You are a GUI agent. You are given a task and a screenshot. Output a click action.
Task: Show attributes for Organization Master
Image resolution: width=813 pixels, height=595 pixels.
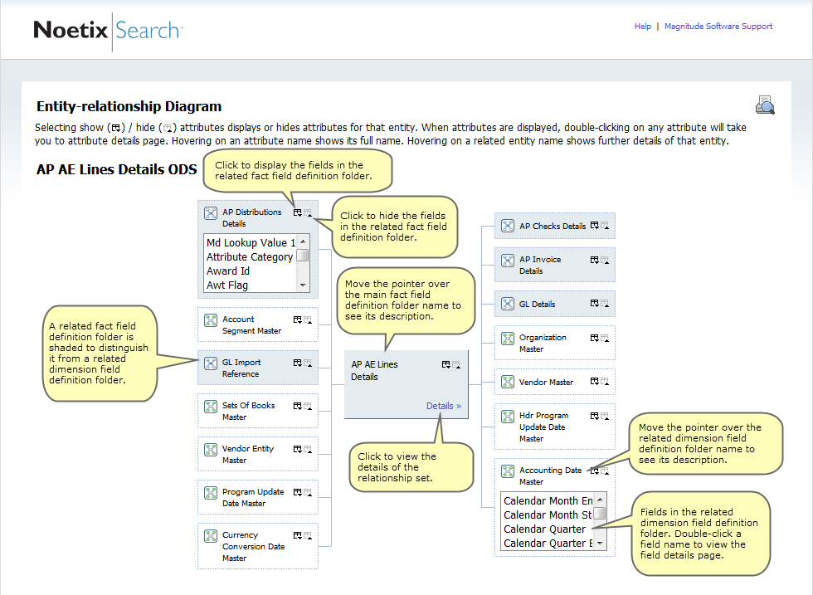click(594, 338)
